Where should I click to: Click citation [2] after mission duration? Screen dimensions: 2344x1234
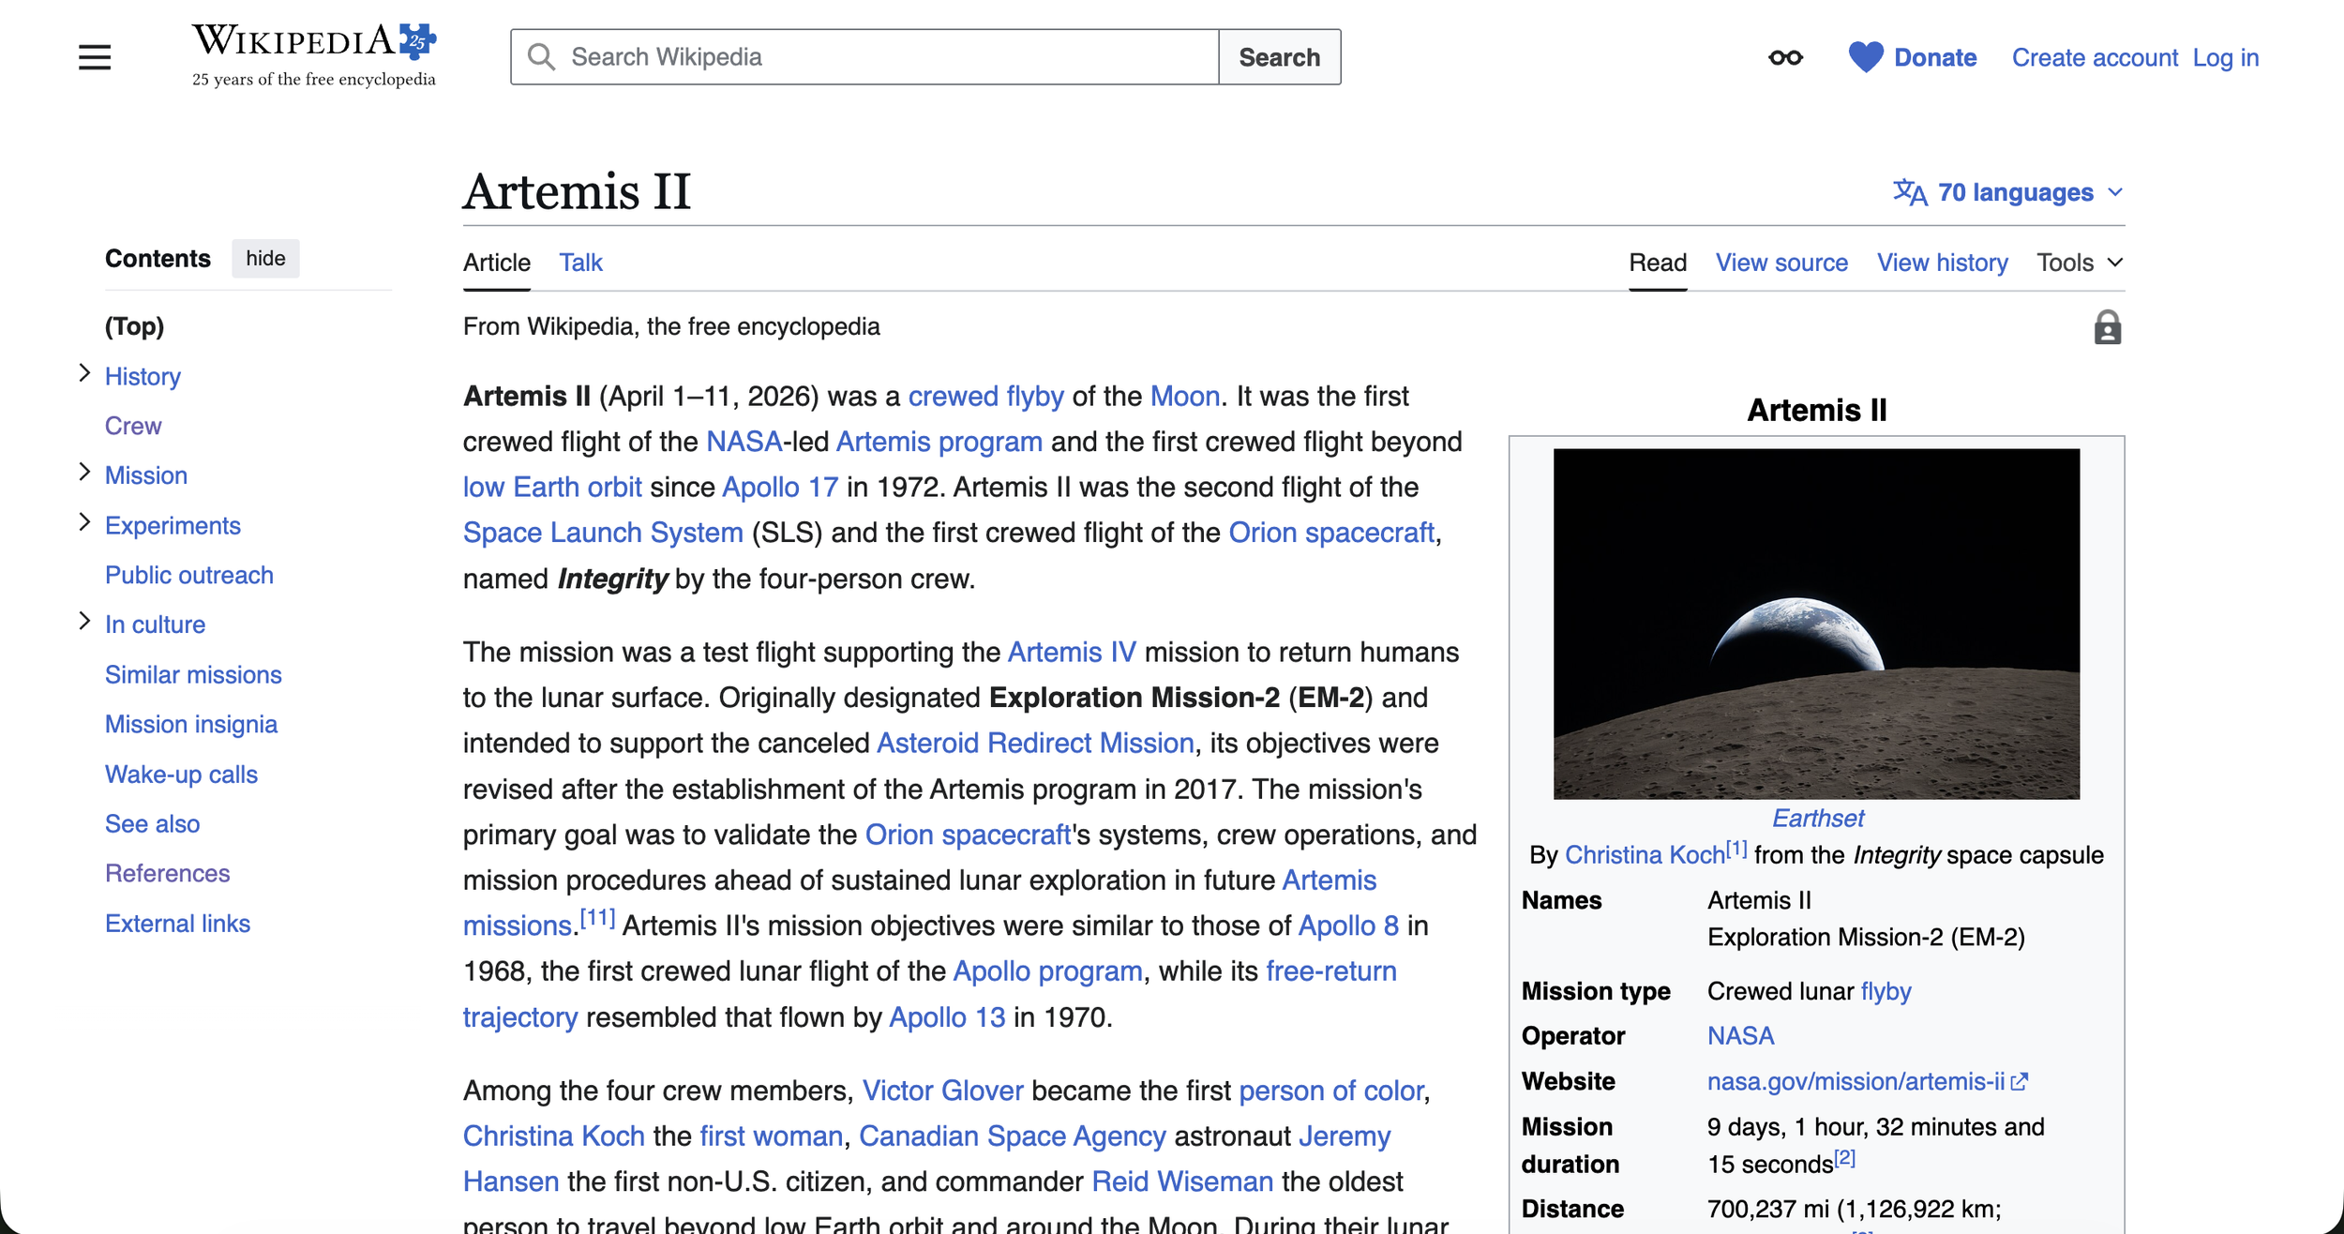click(1845, 1157)
